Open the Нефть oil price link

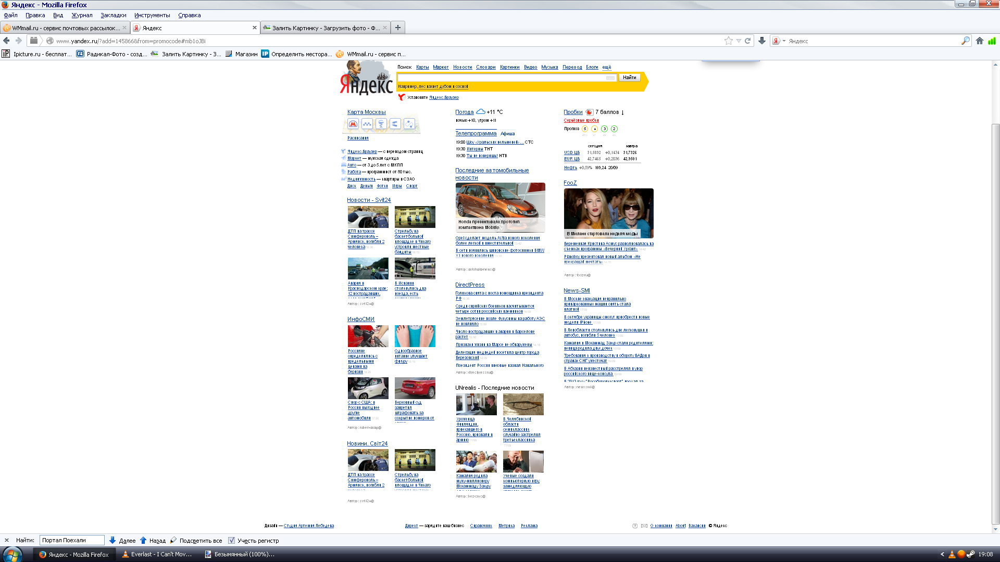pos(570,168)
